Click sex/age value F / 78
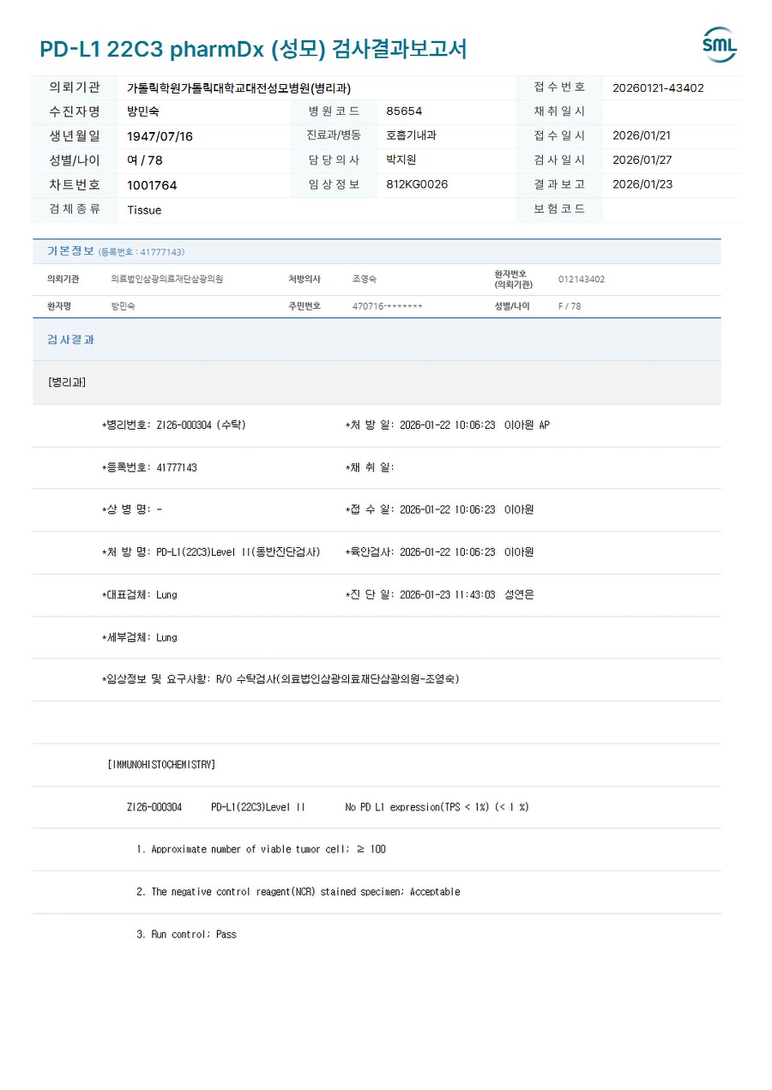 [x=570, y=306]
